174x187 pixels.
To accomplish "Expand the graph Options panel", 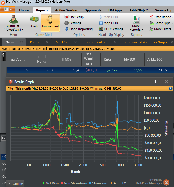I will pos(16,184).
